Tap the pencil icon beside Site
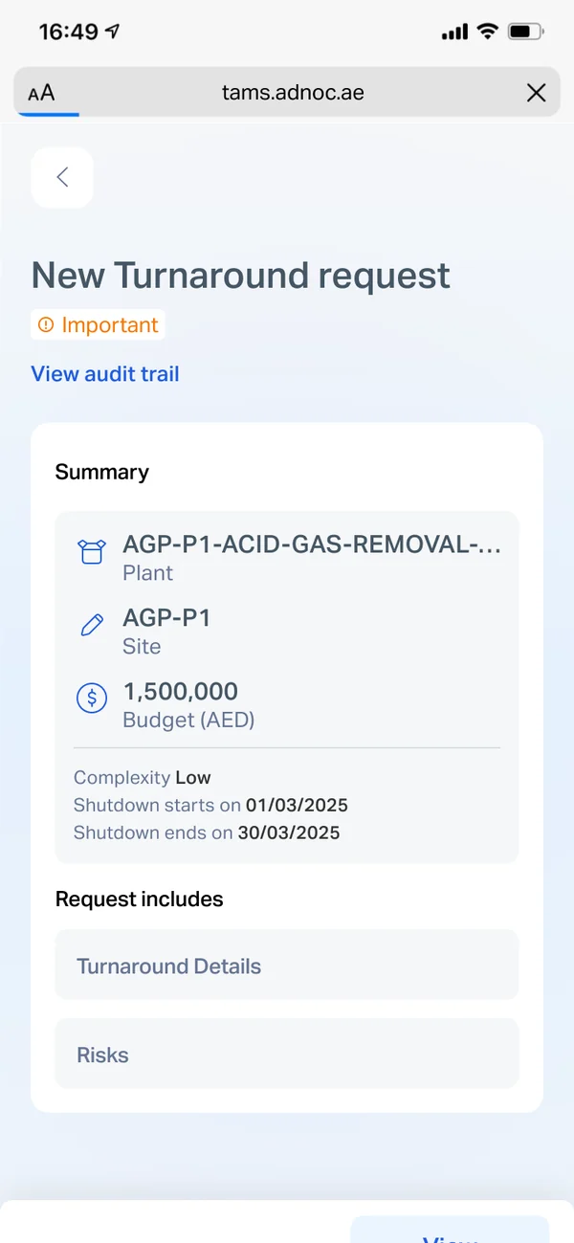Screen dimensions: 574x1243 click(92, 626)
